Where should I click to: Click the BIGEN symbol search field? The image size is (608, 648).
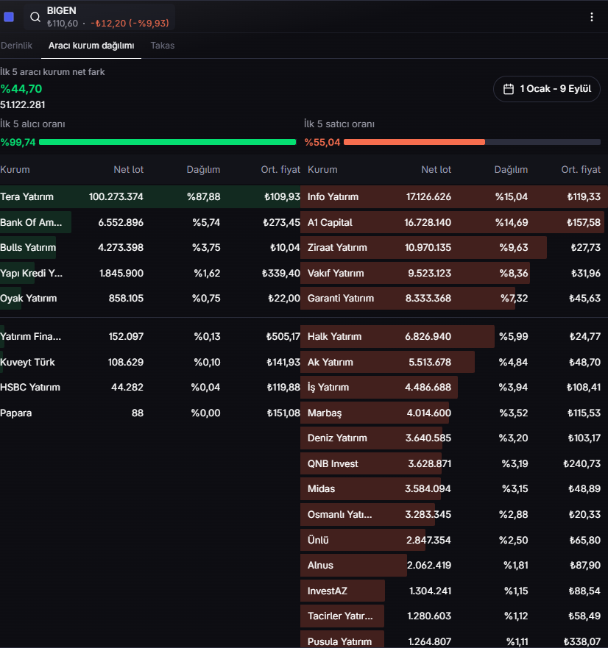pyautogui.click(x=99, y=18)
